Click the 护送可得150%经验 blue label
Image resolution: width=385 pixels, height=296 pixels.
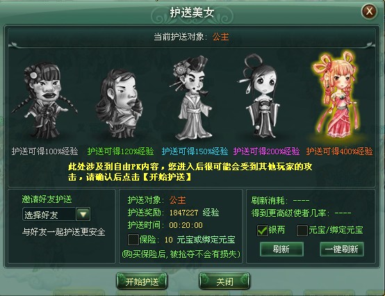coord(195,151)
